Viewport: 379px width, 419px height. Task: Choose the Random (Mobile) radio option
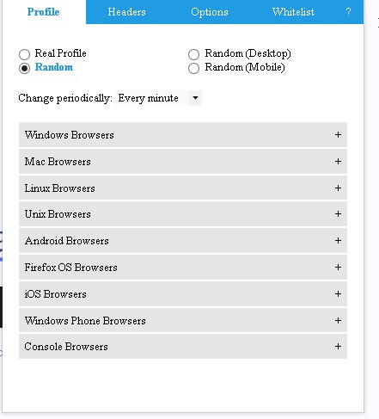193,68
